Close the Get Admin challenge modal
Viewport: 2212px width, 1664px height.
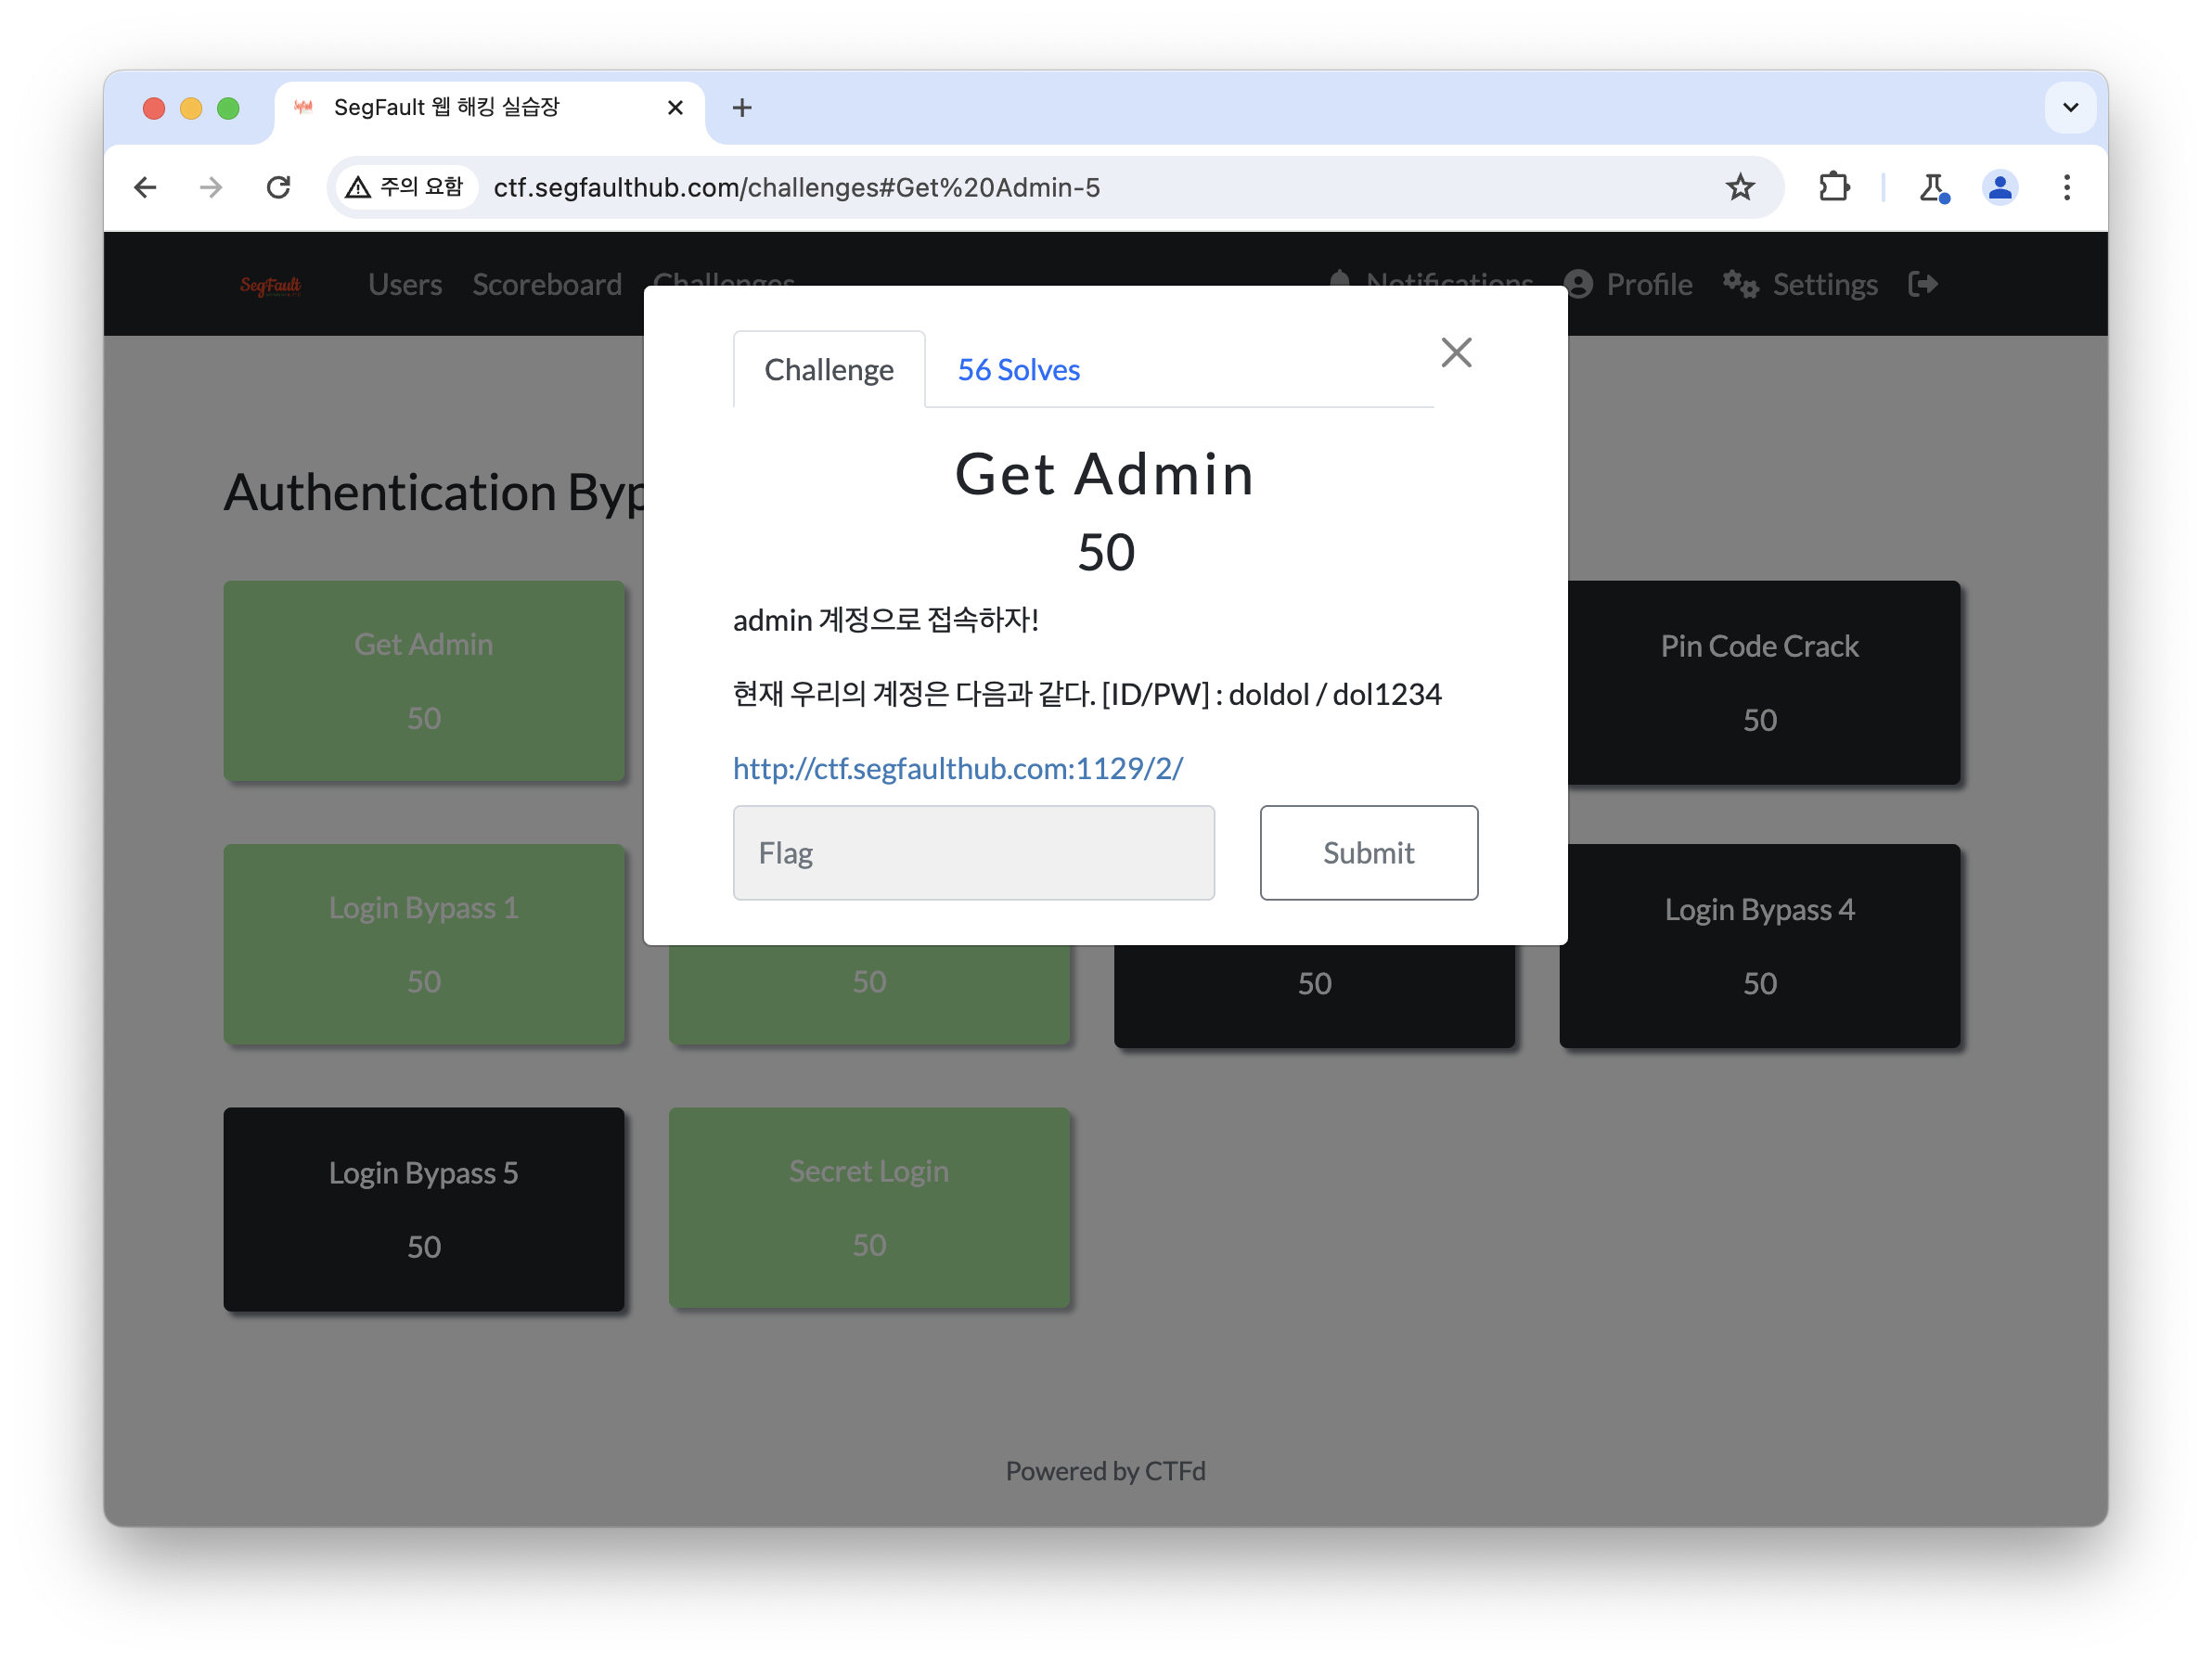pyautogui.click(x=1456, y=352)
